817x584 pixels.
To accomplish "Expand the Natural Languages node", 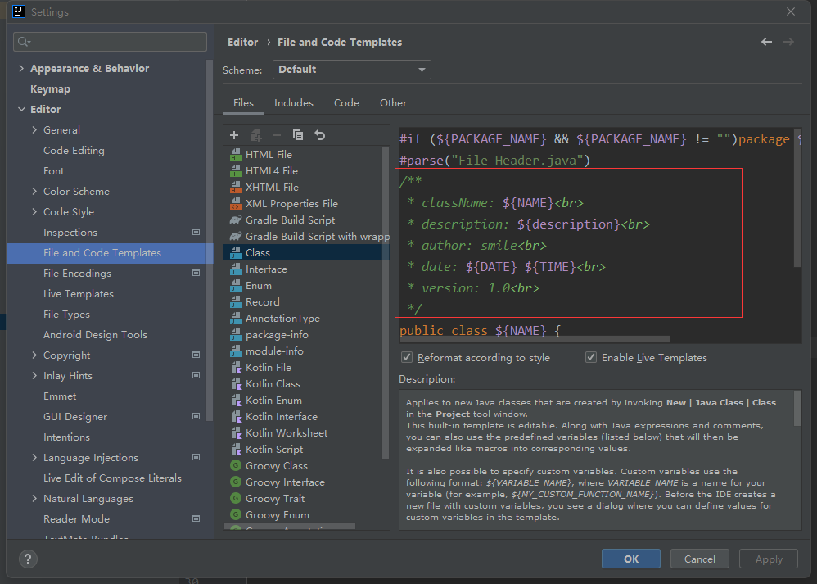I will tap(34, 499).
